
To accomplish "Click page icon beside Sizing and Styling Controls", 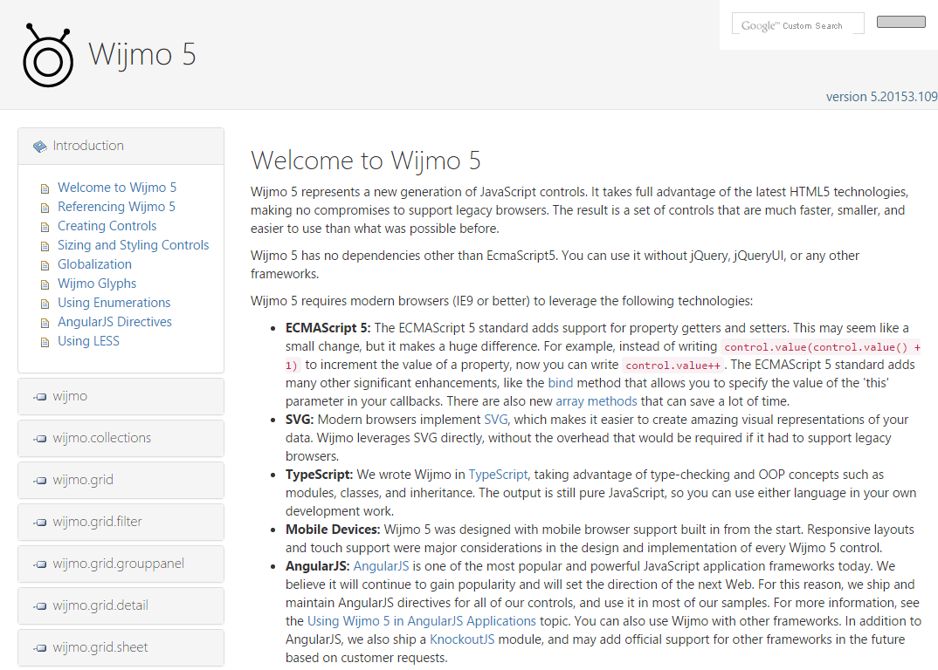I will tap(45, 246).
